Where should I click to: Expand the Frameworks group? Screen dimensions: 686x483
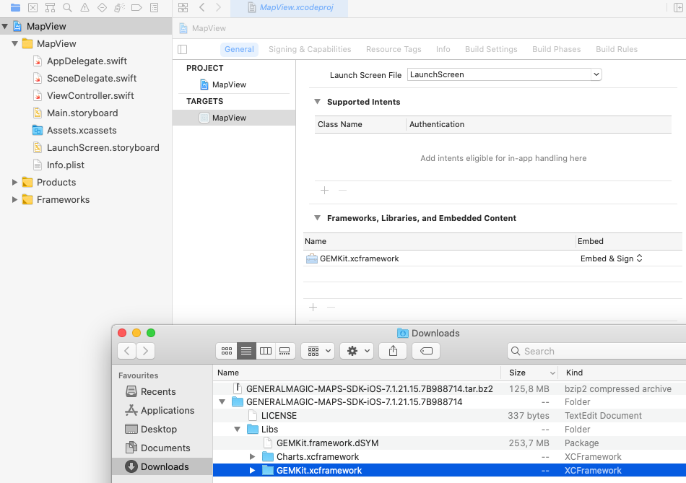pyautogui.click(x=15, y=199)
